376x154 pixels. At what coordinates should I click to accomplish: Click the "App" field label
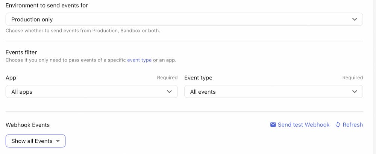11,78
